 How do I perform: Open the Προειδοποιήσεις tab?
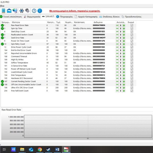click(x=132, y=17)
